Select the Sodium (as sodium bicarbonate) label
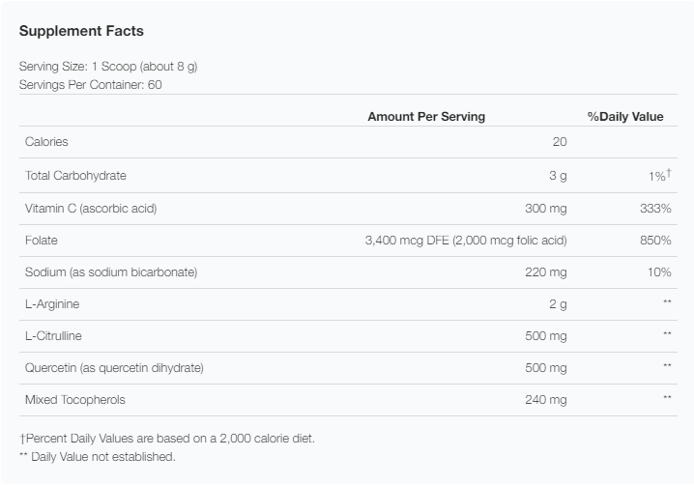 tap(111, 272)
